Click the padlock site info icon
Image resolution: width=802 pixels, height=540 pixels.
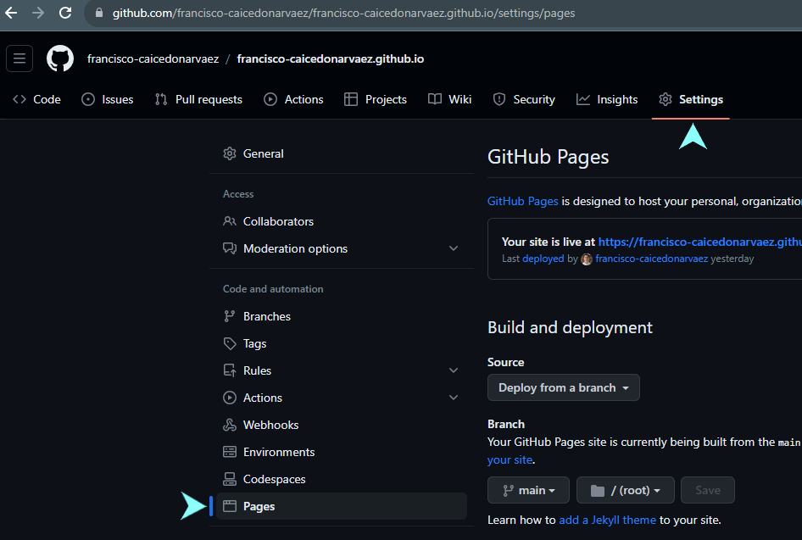99,13
